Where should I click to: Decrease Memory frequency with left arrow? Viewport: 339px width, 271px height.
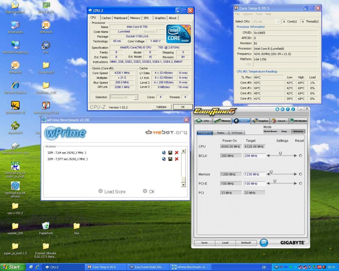268,174
